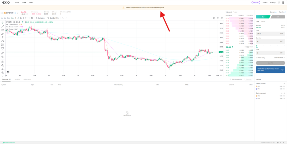Open the language globe icon
The height and width of the screenshot is (144, 287).
[283, 2]
